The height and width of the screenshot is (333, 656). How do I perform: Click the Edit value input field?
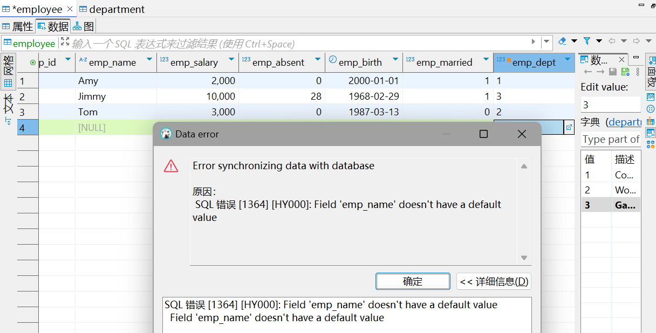click(610, 105)
